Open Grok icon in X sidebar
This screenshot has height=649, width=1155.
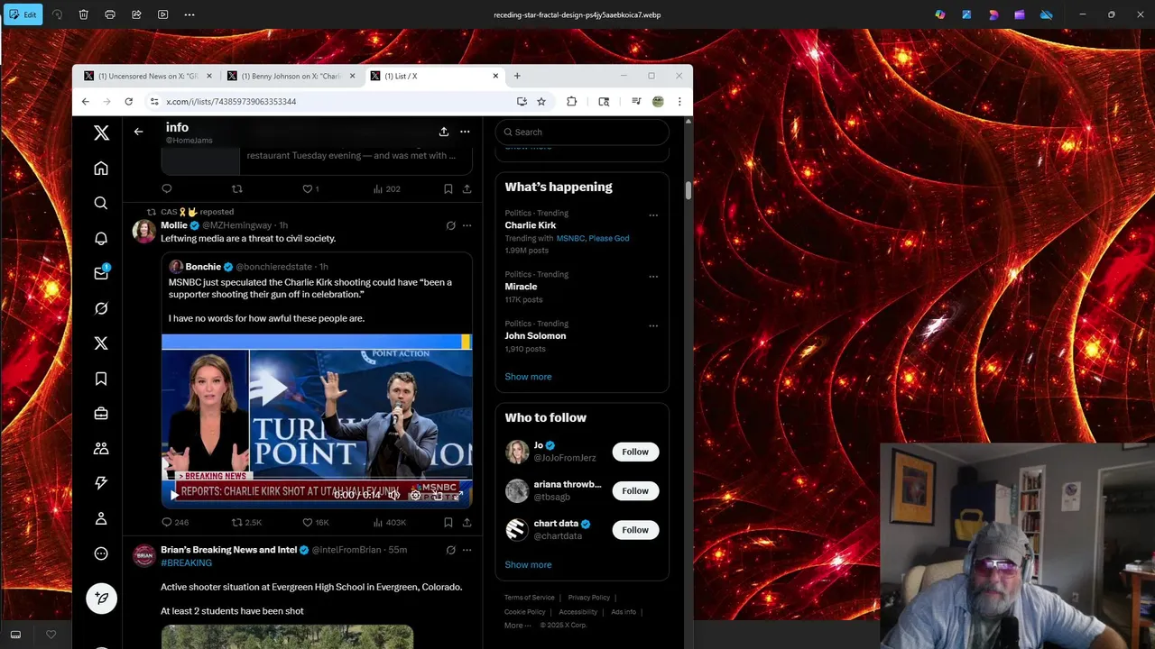tap(101, 308)
